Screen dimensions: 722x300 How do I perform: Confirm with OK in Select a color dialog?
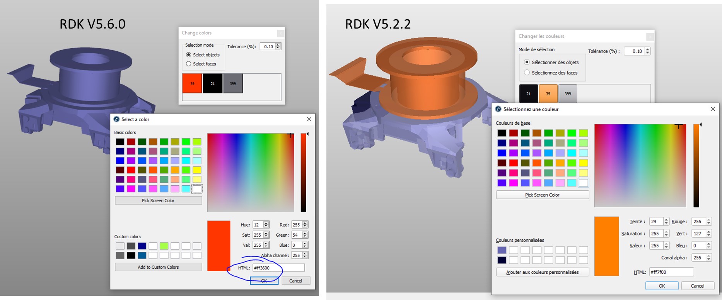264,281
